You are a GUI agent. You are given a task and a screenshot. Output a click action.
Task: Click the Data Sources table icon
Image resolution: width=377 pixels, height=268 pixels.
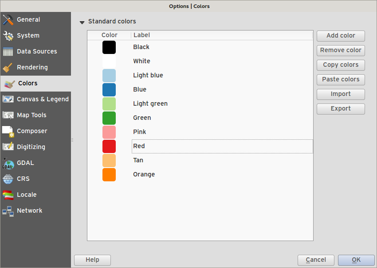[x=8, y=52]
